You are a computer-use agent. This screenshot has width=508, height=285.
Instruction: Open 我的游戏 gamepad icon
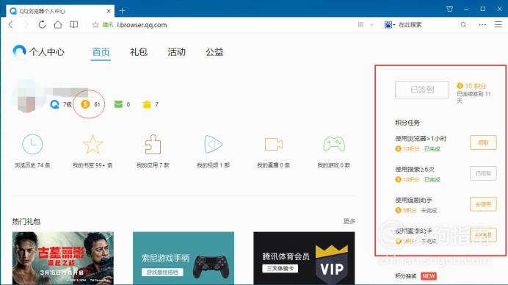click(x=334, y=144)
